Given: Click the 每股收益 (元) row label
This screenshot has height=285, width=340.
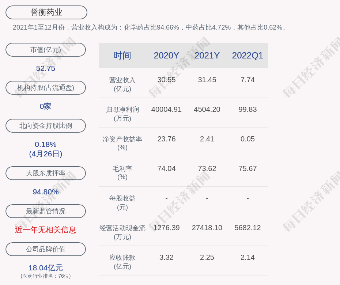Looking at the screenshot, I should tap(122, 203).
